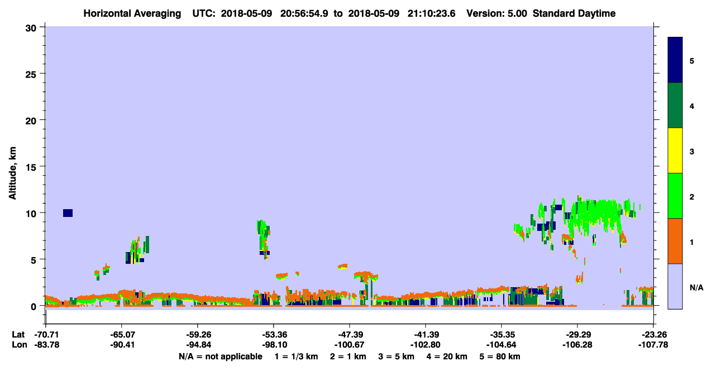
Task: Click the y-axis tick label 10
Action: click(x=32, y=213)
